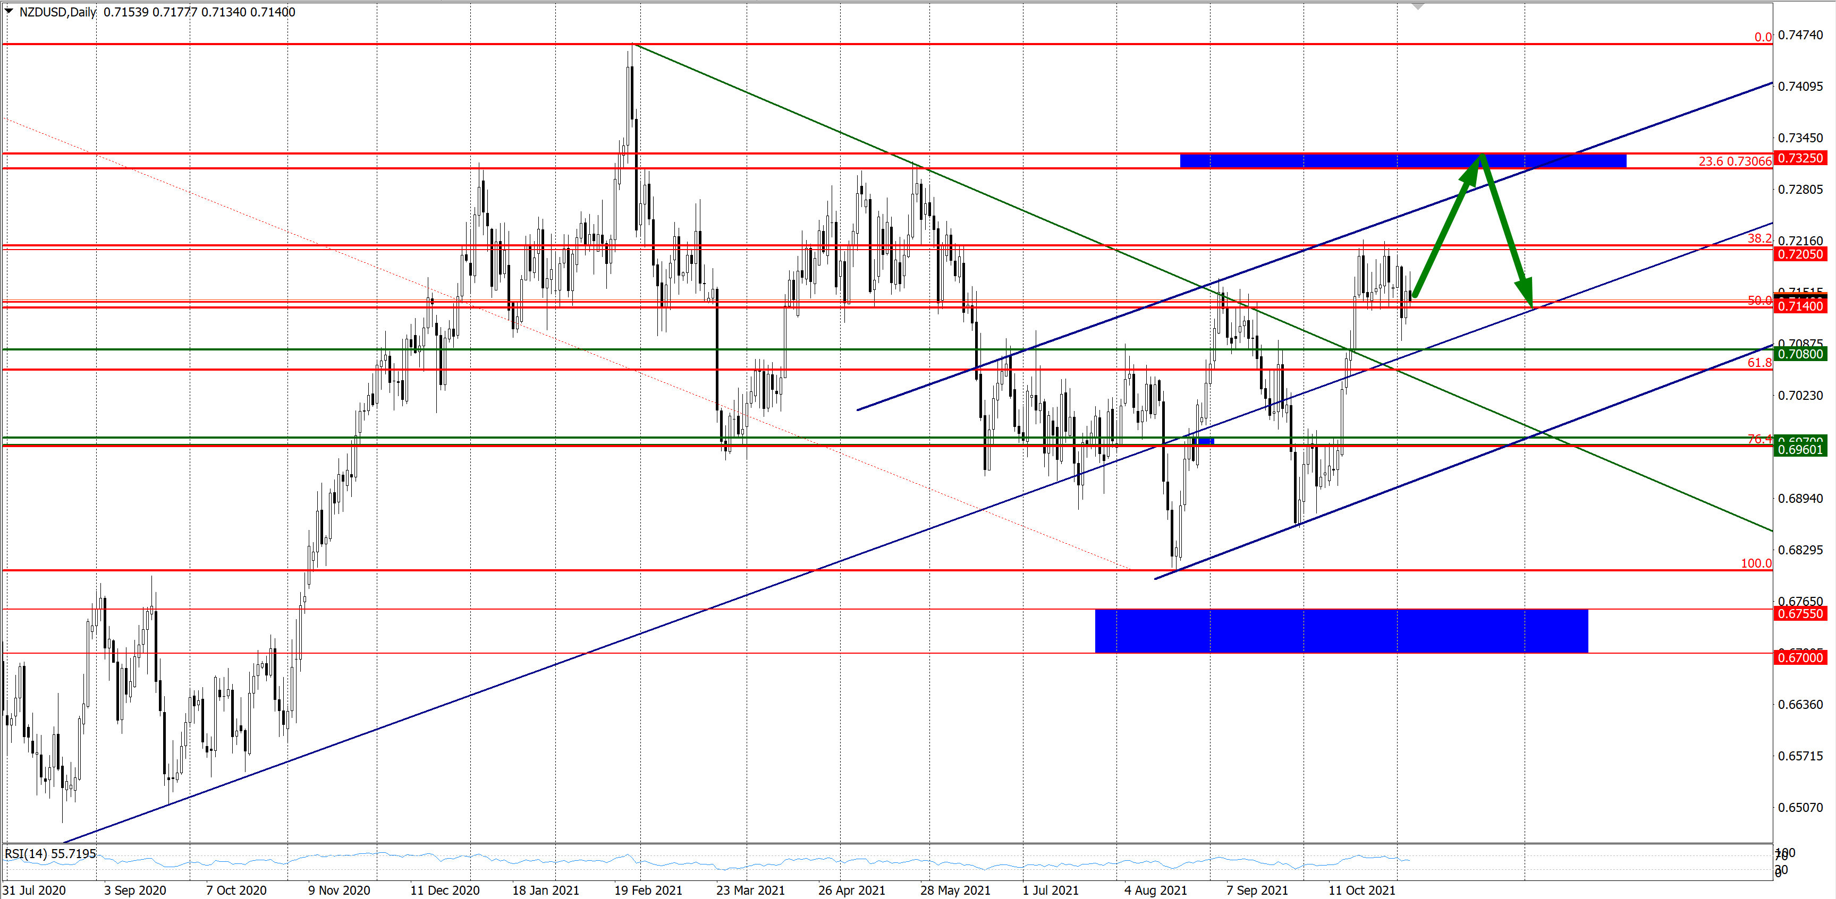Click the green 0.69601 price label
The image size is (1836, 899).
pyautogui.click(x=1800, y=449)
